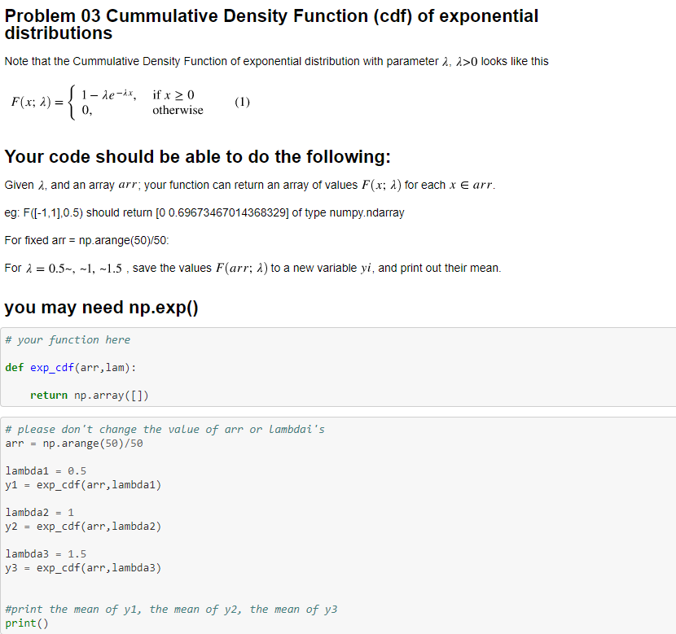This screenshot has width=676, height=634.
Task: Click the '#print the mean of y1' comment
Action: 171,609
